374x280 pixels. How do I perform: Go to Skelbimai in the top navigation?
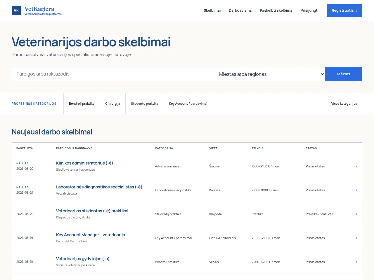212,10
